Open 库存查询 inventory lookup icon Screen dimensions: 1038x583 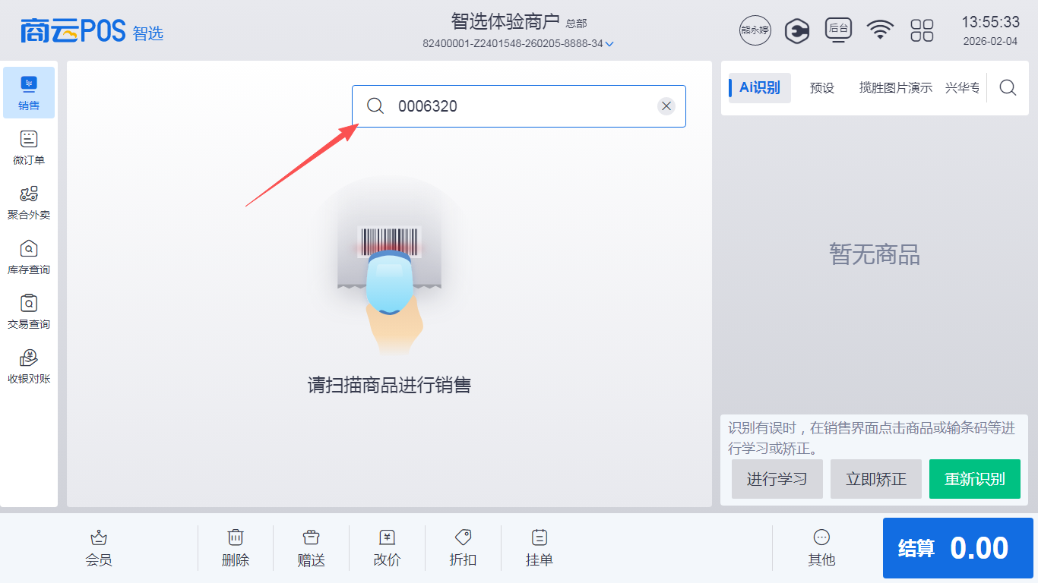coord(29,257)
